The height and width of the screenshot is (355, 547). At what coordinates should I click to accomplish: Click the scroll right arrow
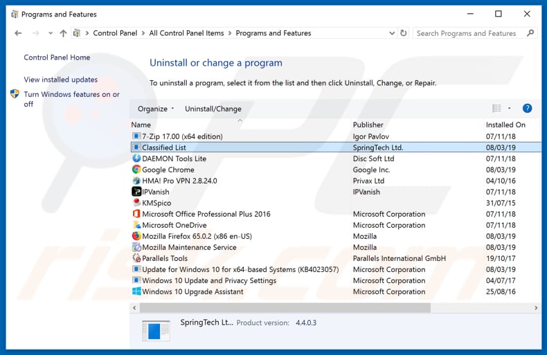[536, 308]
